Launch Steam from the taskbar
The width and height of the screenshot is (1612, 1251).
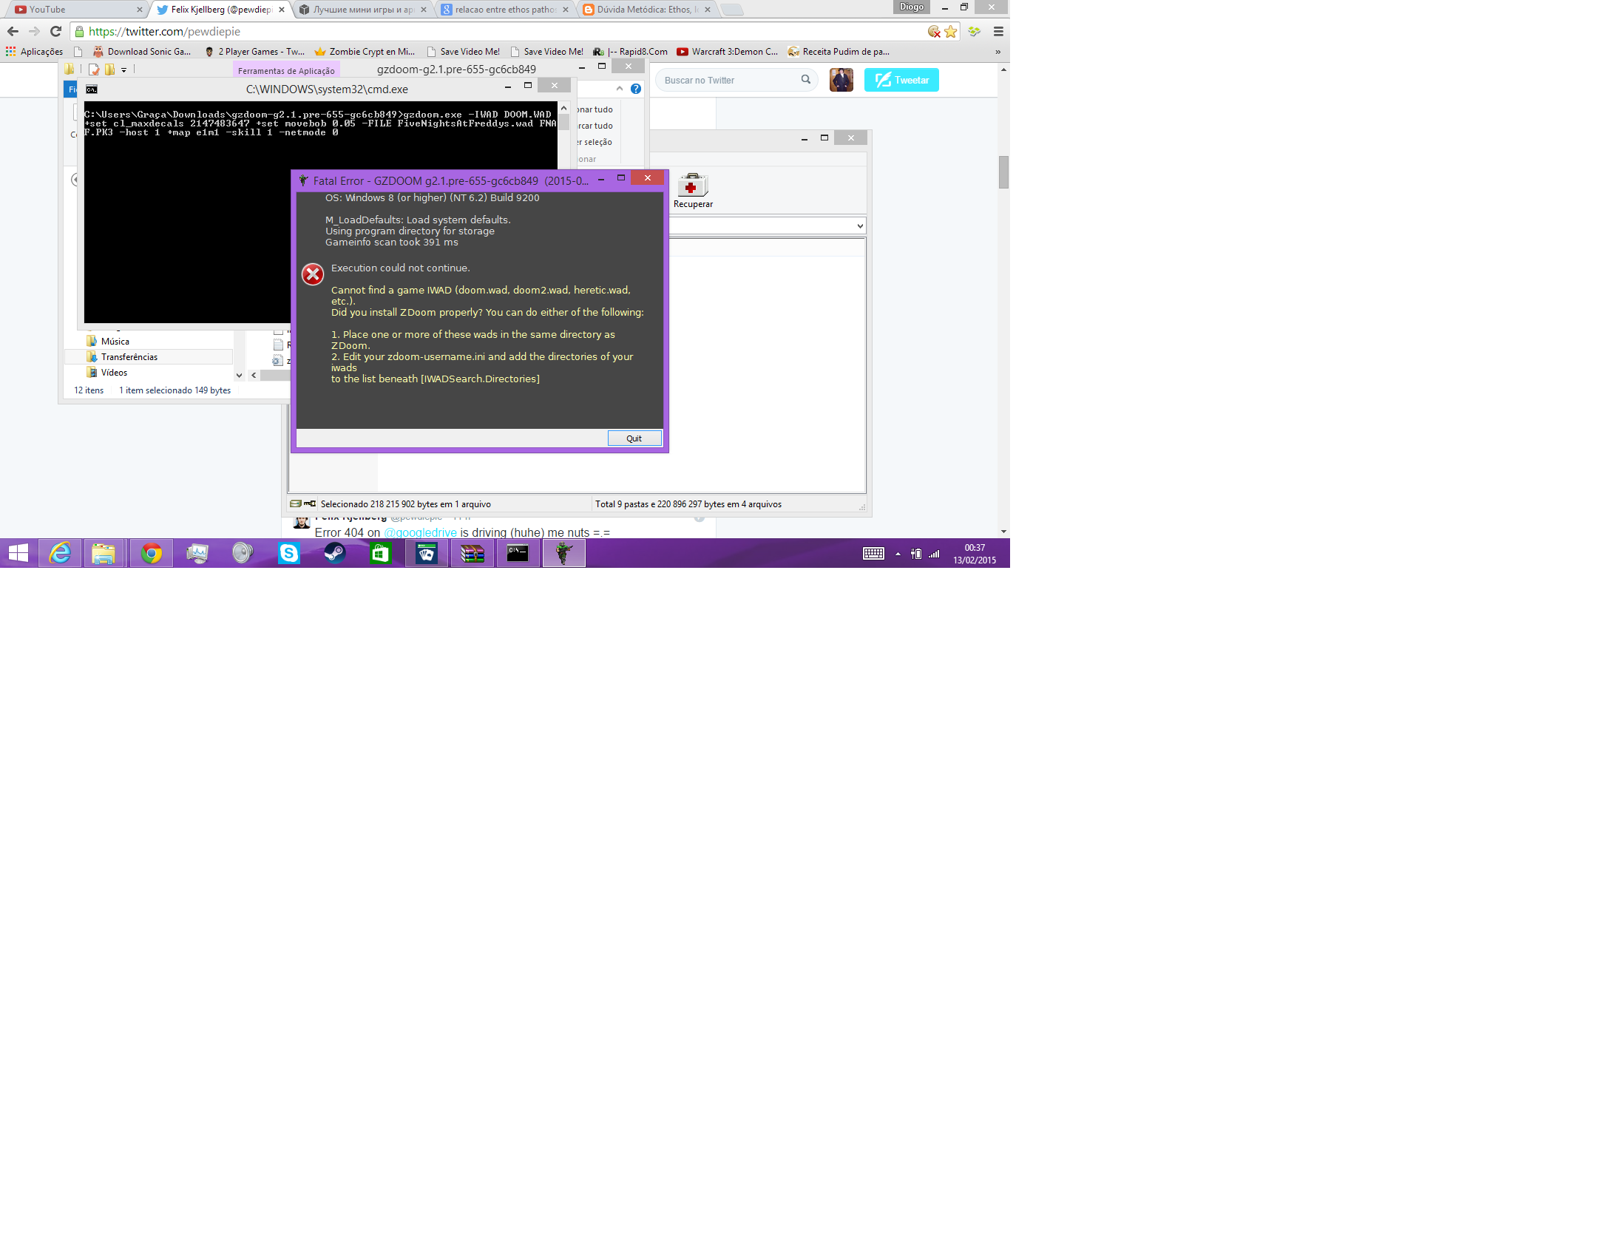334,553
